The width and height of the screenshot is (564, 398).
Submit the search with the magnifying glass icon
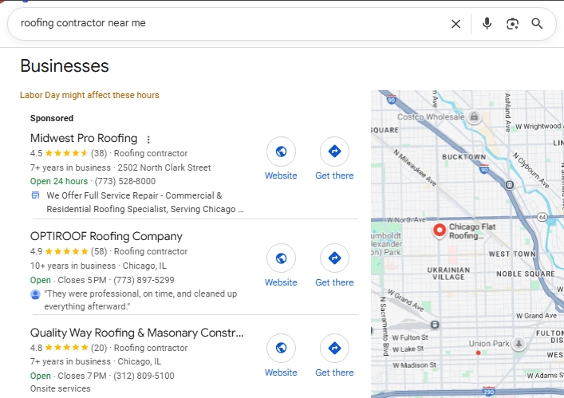pyautogui.click(x=537, y=23)
